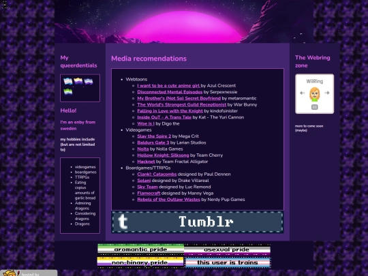Click 'more to come soon (maybe)' text
368x276 pixels.
click(309, 128)
